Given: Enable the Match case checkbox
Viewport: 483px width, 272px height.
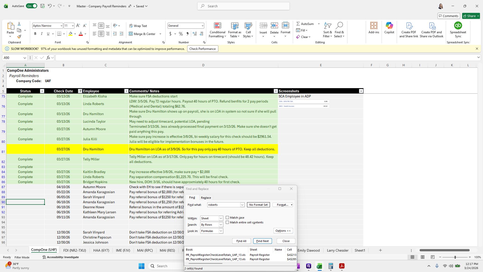Looking at the screenshot, I should click(x=227, y=218).
